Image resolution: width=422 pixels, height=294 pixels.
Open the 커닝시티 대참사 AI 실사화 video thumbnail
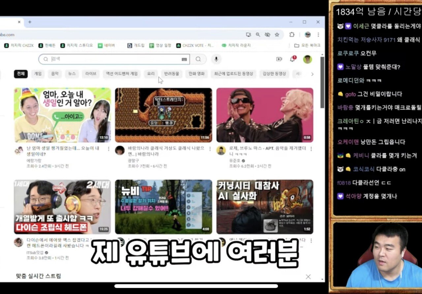[264, 207]
